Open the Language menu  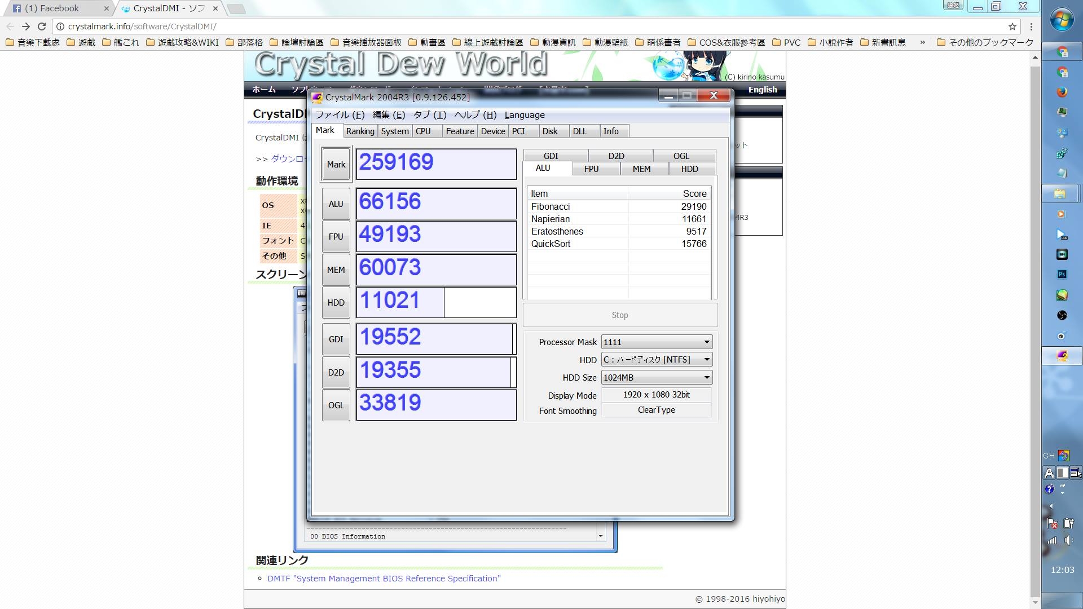tap(525, 115)
